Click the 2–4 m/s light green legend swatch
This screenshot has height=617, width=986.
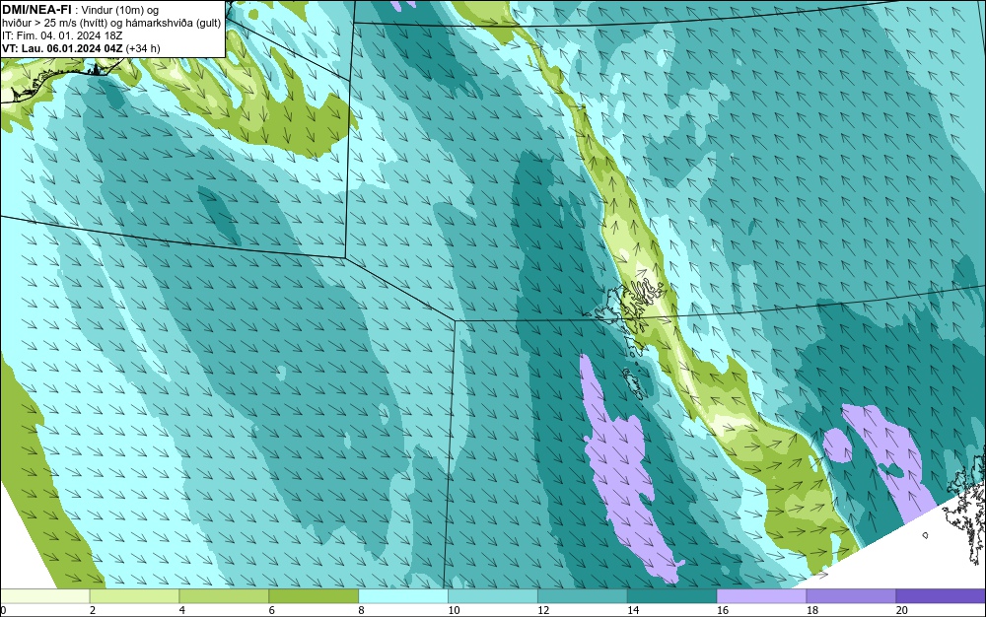coord(134,596)
